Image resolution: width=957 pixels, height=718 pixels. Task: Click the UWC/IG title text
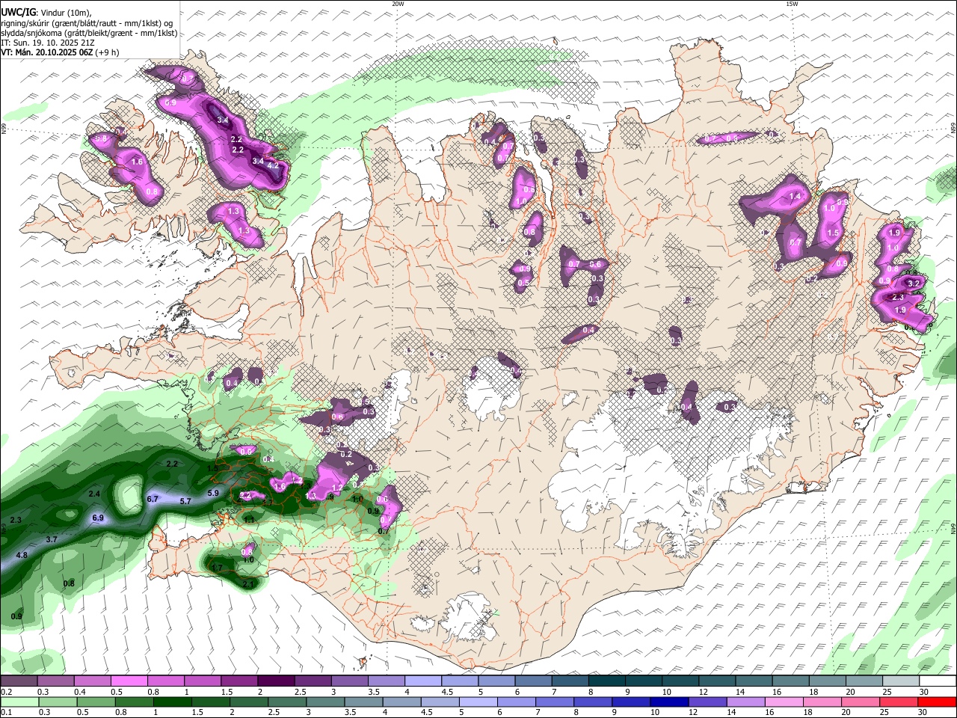coord(17,12)
